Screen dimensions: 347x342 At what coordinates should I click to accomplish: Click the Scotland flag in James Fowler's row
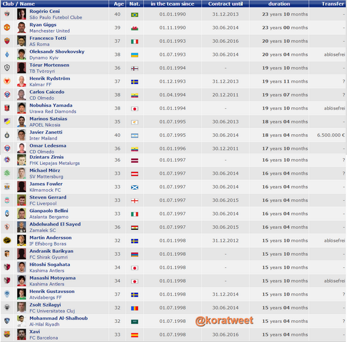tap(134, 187)
